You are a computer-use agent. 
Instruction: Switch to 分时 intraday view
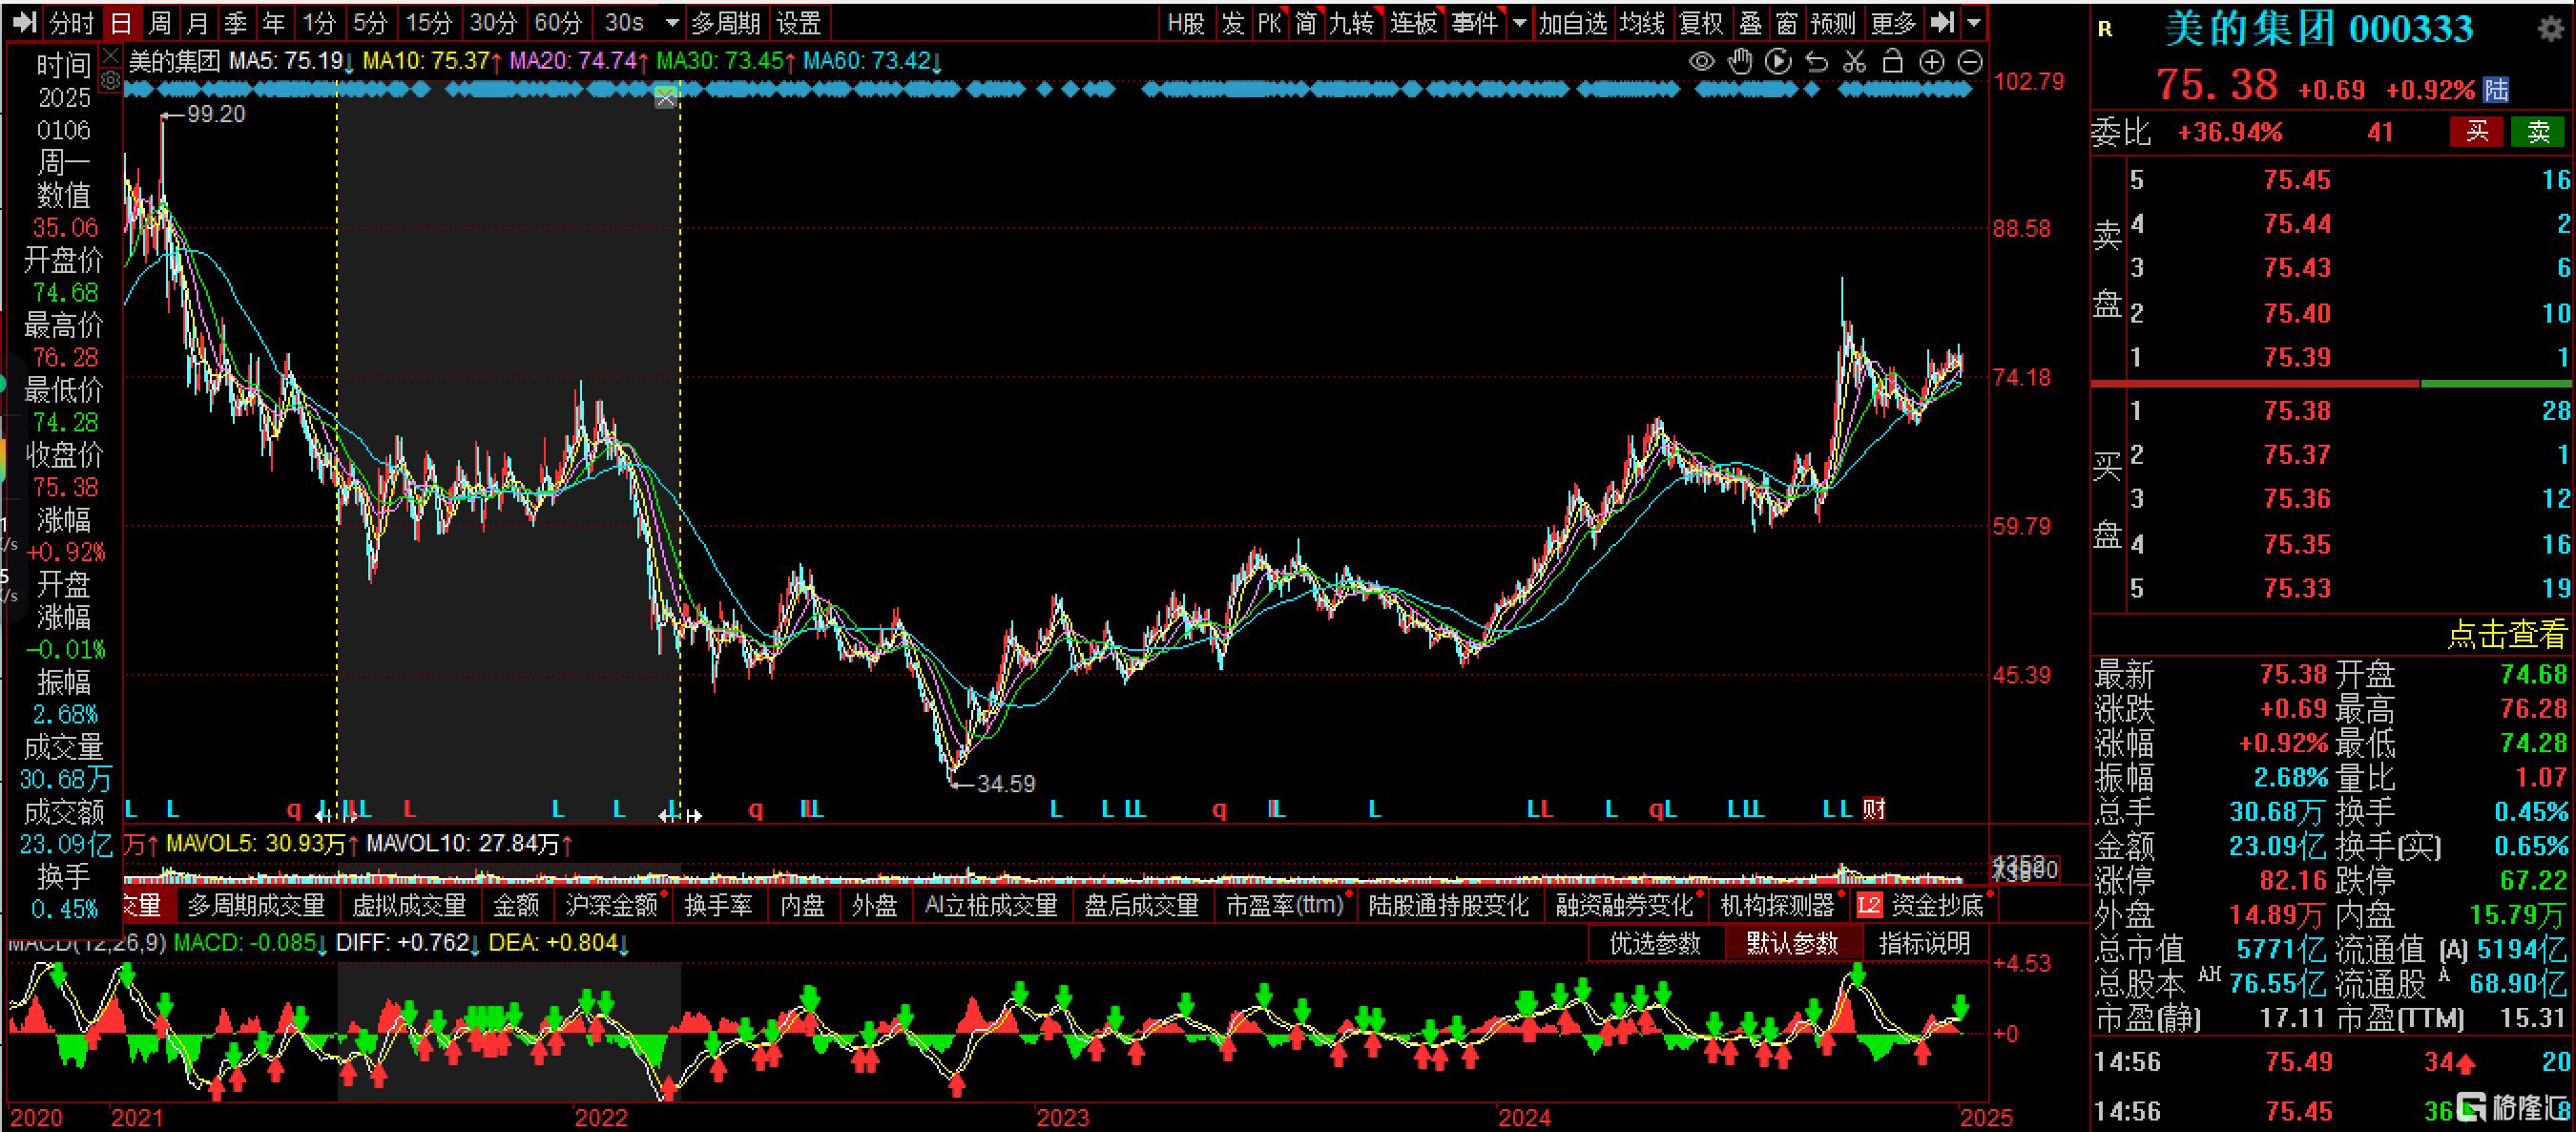[71, 22]
